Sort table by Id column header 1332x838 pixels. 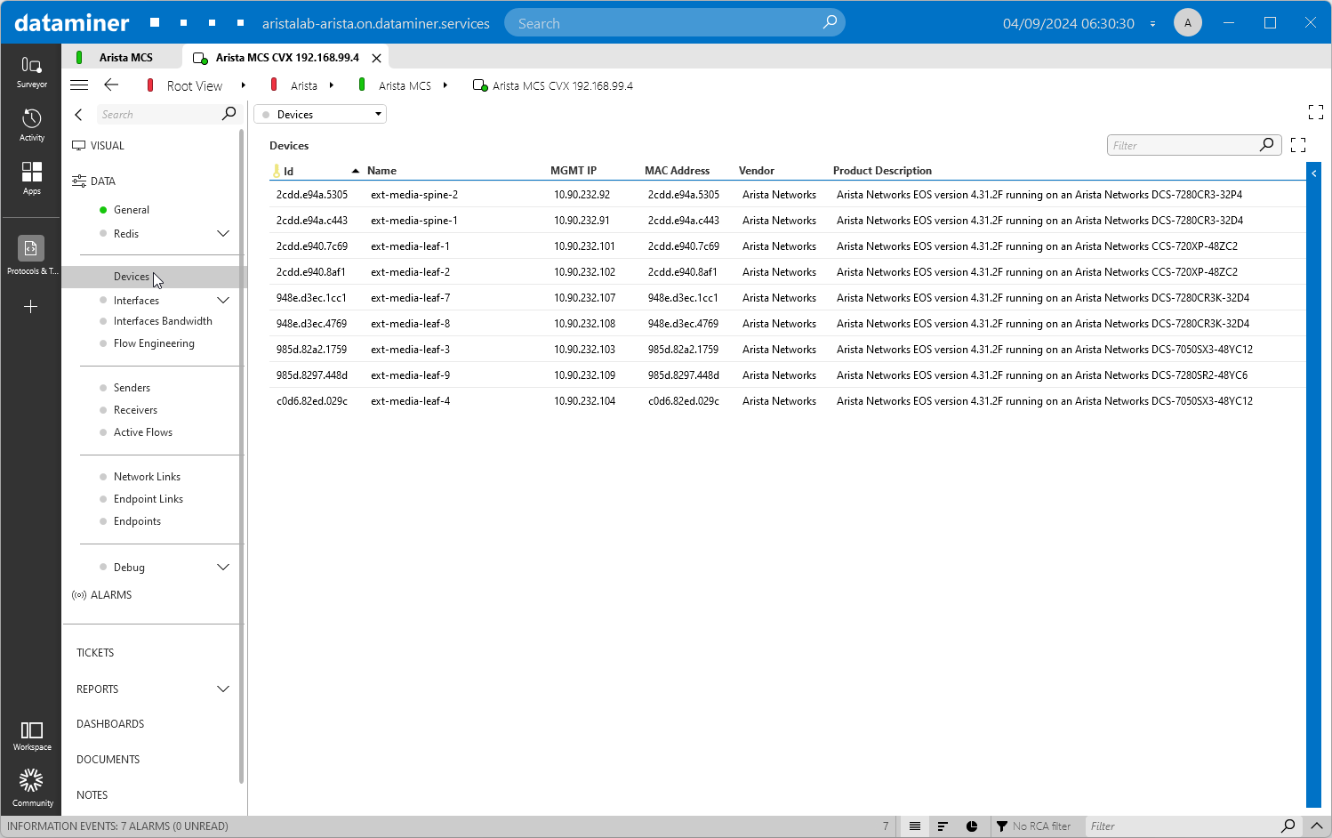point(288,171)
